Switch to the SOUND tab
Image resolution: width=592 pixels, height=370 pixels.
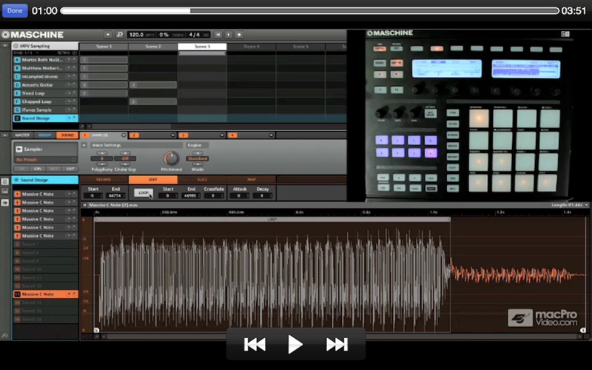click(67, 135)
